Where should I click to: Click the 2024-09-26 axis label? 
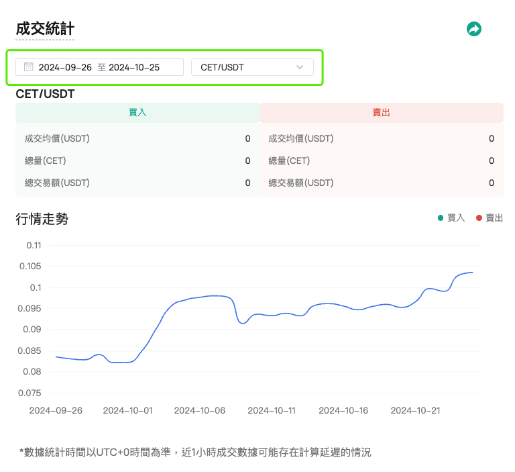coord(56,410)
